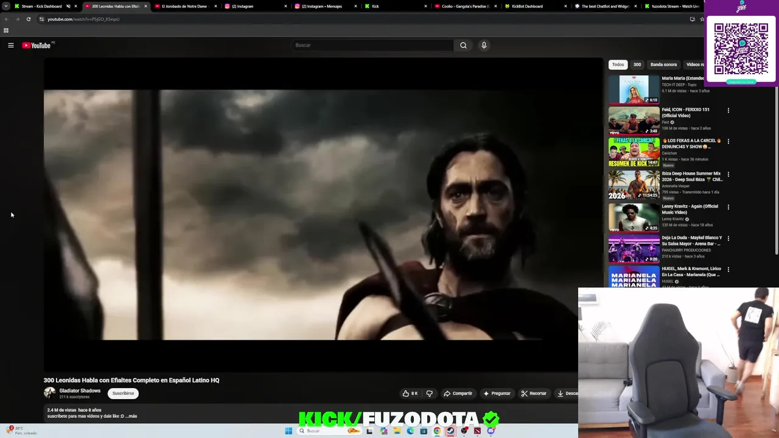The width and height of the screenshot is (779, 438).
Task: Click the Suscribirse button
Action: [123, 394]
